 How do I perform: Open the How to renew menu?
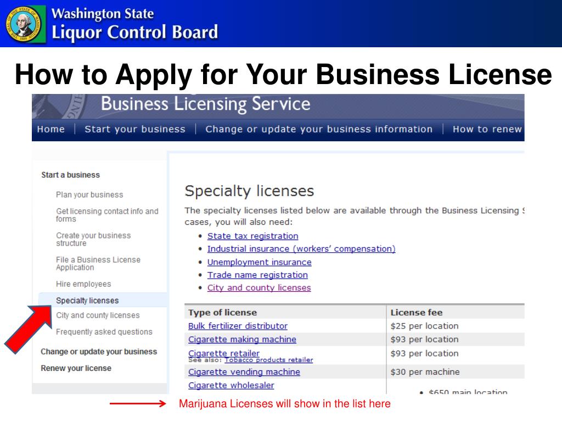pyautogui.click(x=487, y=129)
